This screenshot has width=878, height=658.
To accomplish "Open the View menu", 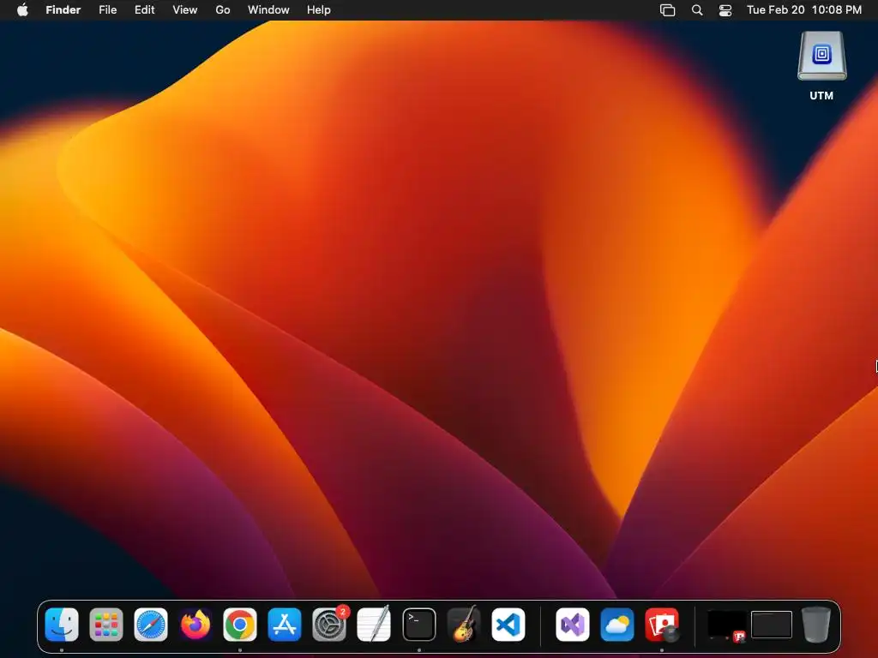I will coord(185,10).
